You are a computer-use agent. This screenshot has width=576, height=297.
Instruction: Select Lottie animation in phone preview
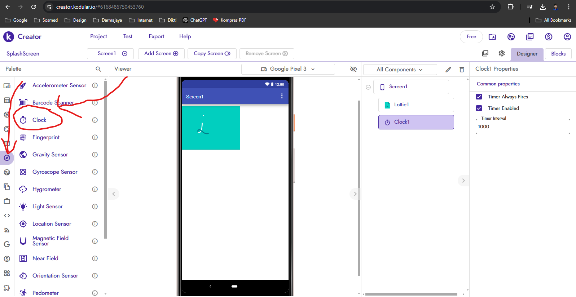pyautogui.click(x=211, y=128)
